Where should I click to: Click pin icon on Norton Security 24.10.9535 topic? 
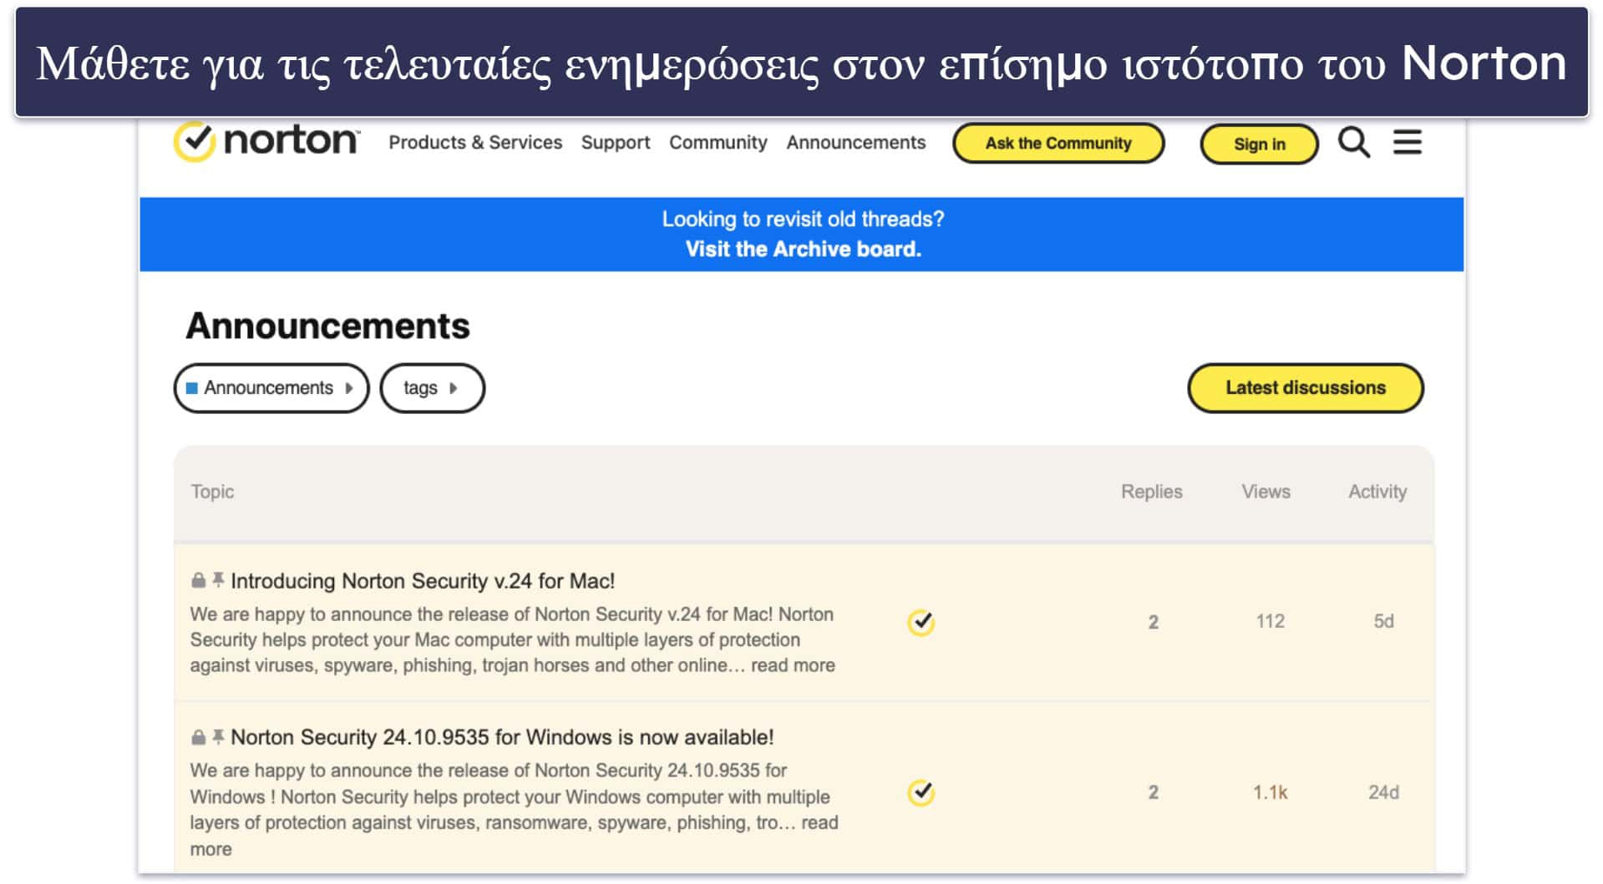[218, 736]
